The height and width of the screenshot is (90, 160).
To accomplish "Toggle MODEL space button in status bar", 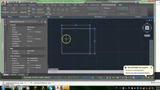I will (x=47, y=77).
